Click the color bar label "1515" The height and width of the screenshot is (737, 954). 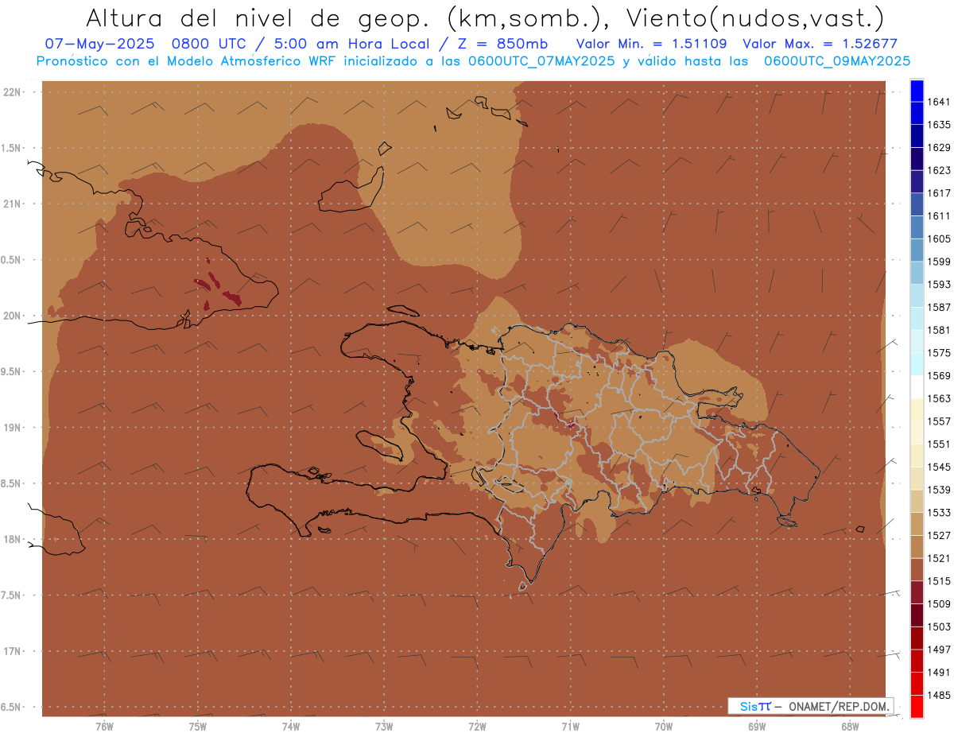(939, 581)
